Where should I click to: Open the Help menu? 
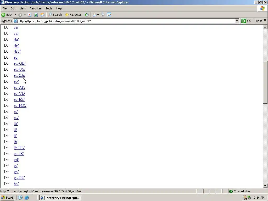coord(59,8)
